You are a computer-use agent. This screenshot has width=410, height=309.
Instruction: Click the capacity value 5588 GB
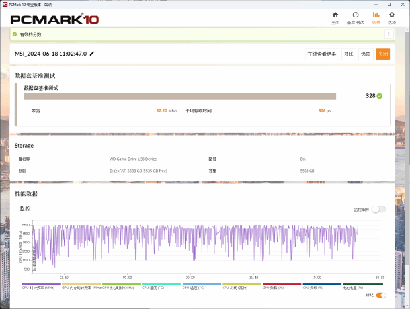pos(307,171)
